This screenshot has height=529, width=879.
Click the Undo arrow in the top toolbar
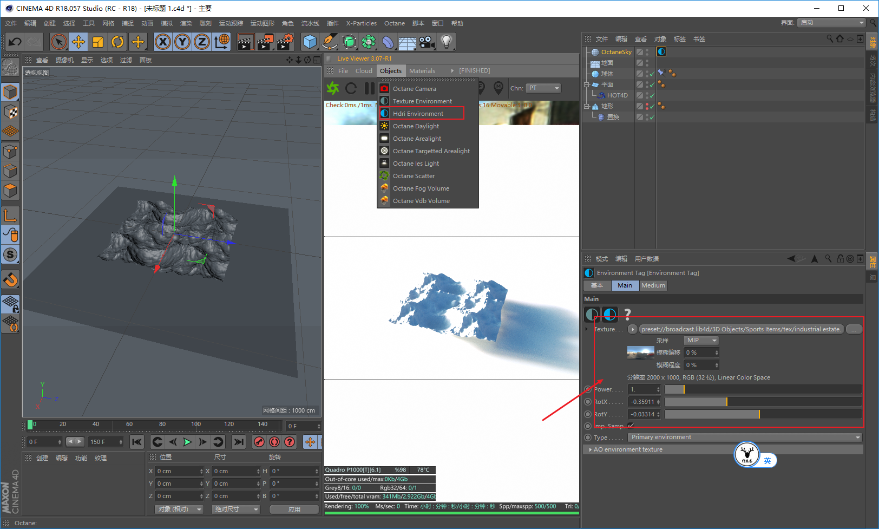tap(15, 42)
